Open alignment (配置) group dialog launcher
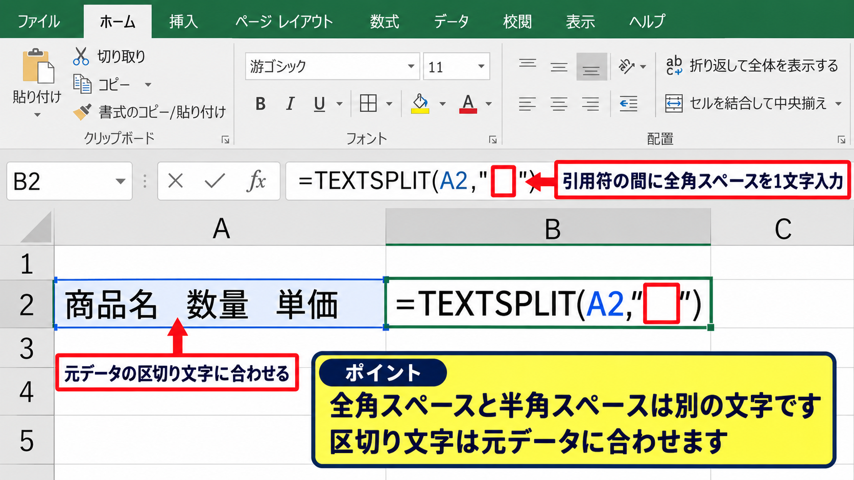This screenshot has height=480, width=854. point(841,140)
